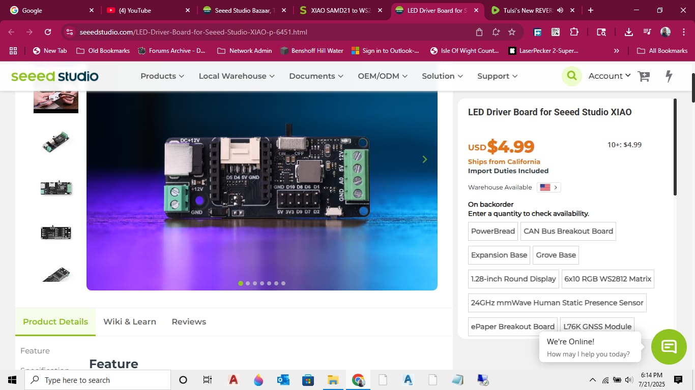Open the Windows notification center icon

tap(678, 380)
